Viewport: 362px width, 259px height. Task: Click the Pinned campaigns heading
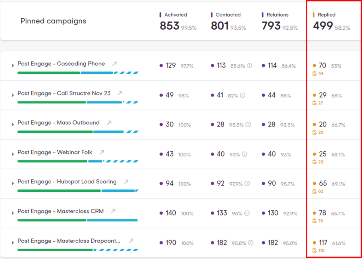pos(53,21)
